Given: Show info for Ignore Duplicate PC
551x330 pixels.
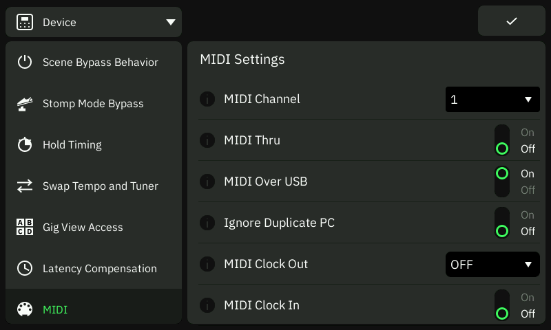Looking at the screenshot, I should (x=207, y=223).
